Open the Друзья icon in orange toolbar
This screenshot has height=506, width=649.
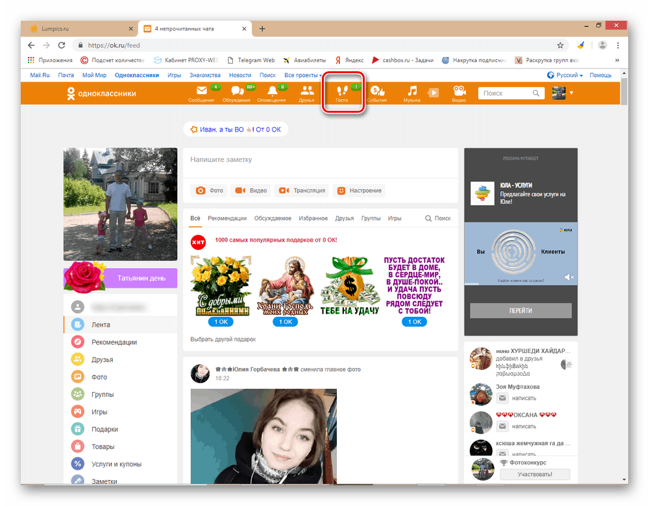tap(307, 93)
